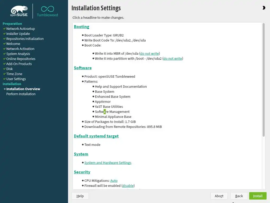Select Network Autosetup step in sidebar
Screen dimensions: 270x203
click(21, 29)
